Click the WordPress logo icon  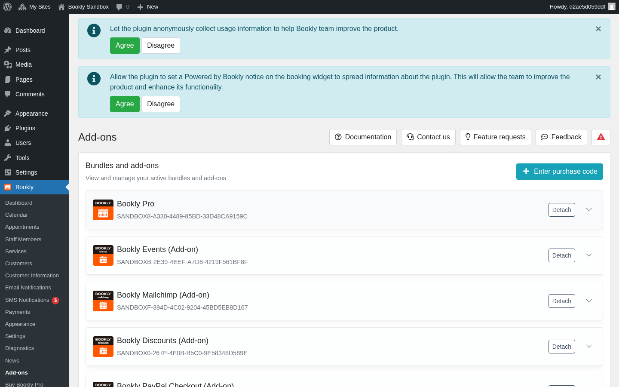coord(7,7)
